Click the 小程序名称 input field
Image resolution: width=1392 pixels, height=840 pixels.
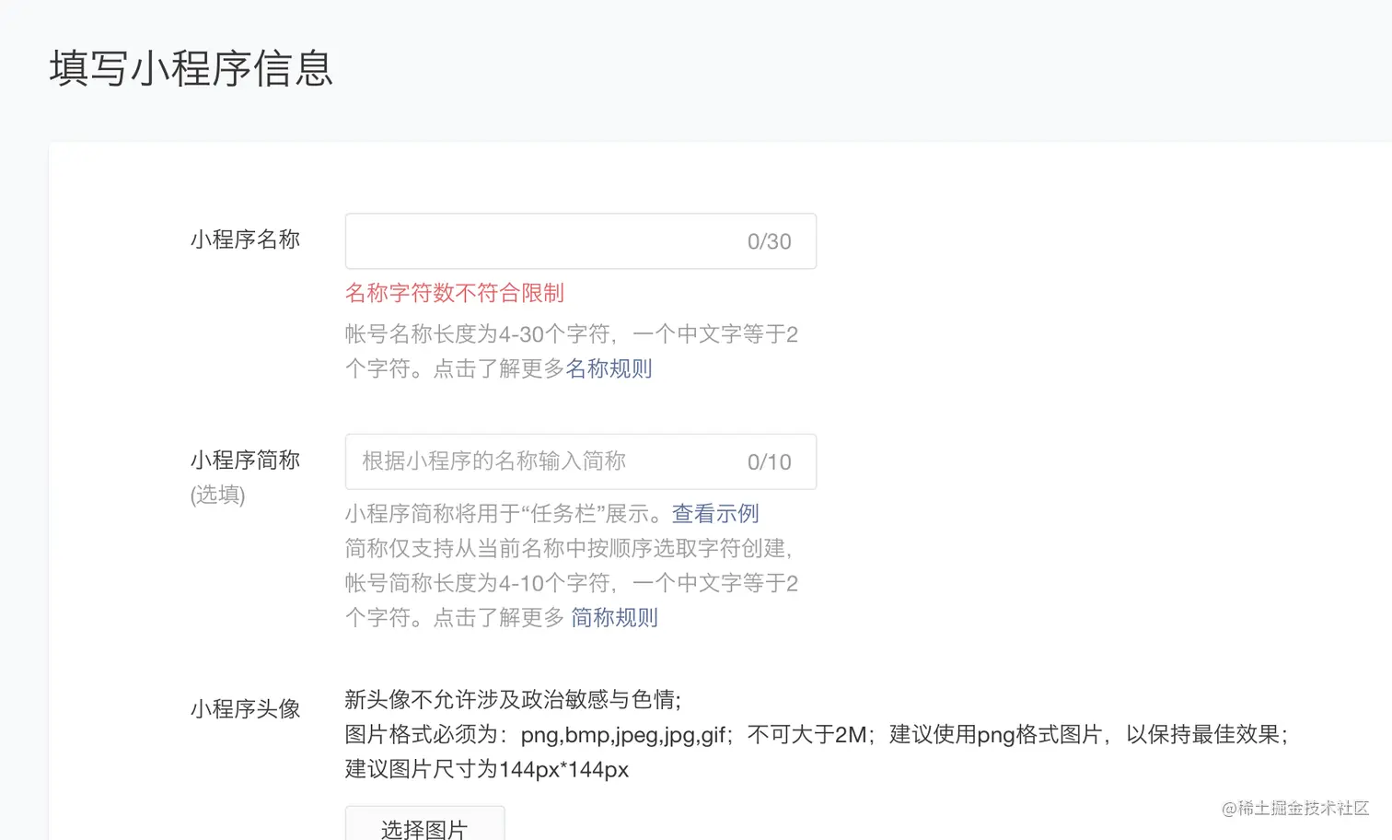click(543, 241)
